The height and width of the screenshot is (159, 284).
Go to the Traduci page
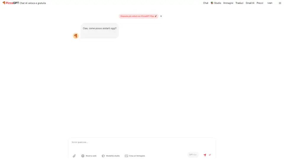[239, 3]
